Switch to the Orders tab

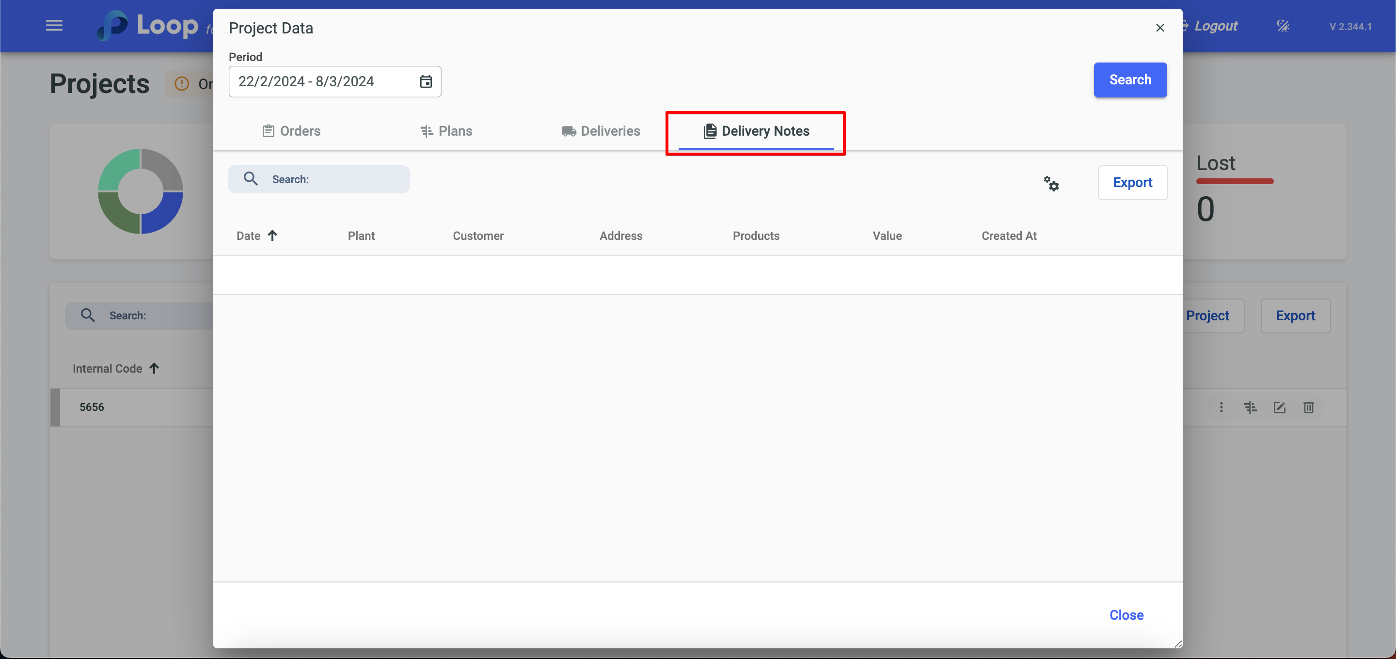point(291,131)
